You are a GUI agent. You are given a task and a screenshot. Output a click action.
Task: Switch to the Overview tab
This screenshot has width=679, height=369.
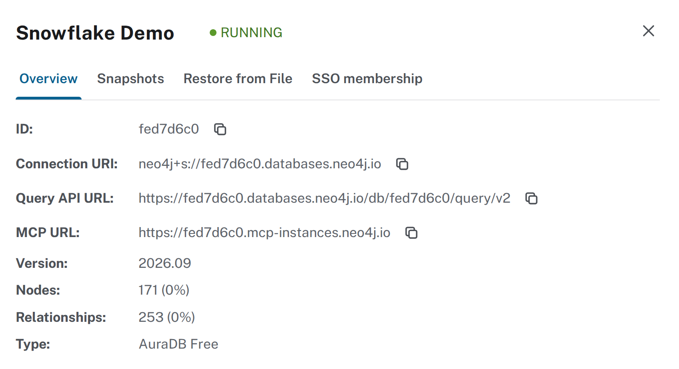click(48, 79)
